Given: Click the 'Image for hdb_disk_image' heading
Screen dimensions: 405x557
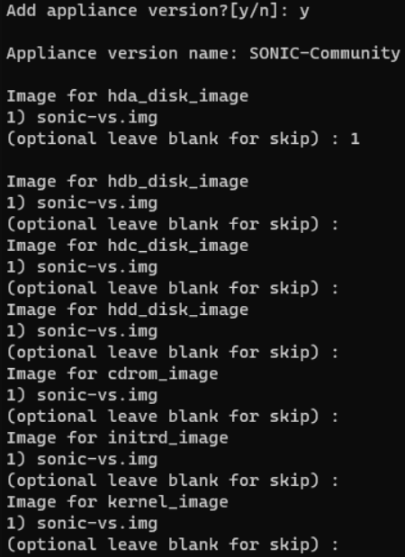Looking at the screenshot, I should 128,182.
